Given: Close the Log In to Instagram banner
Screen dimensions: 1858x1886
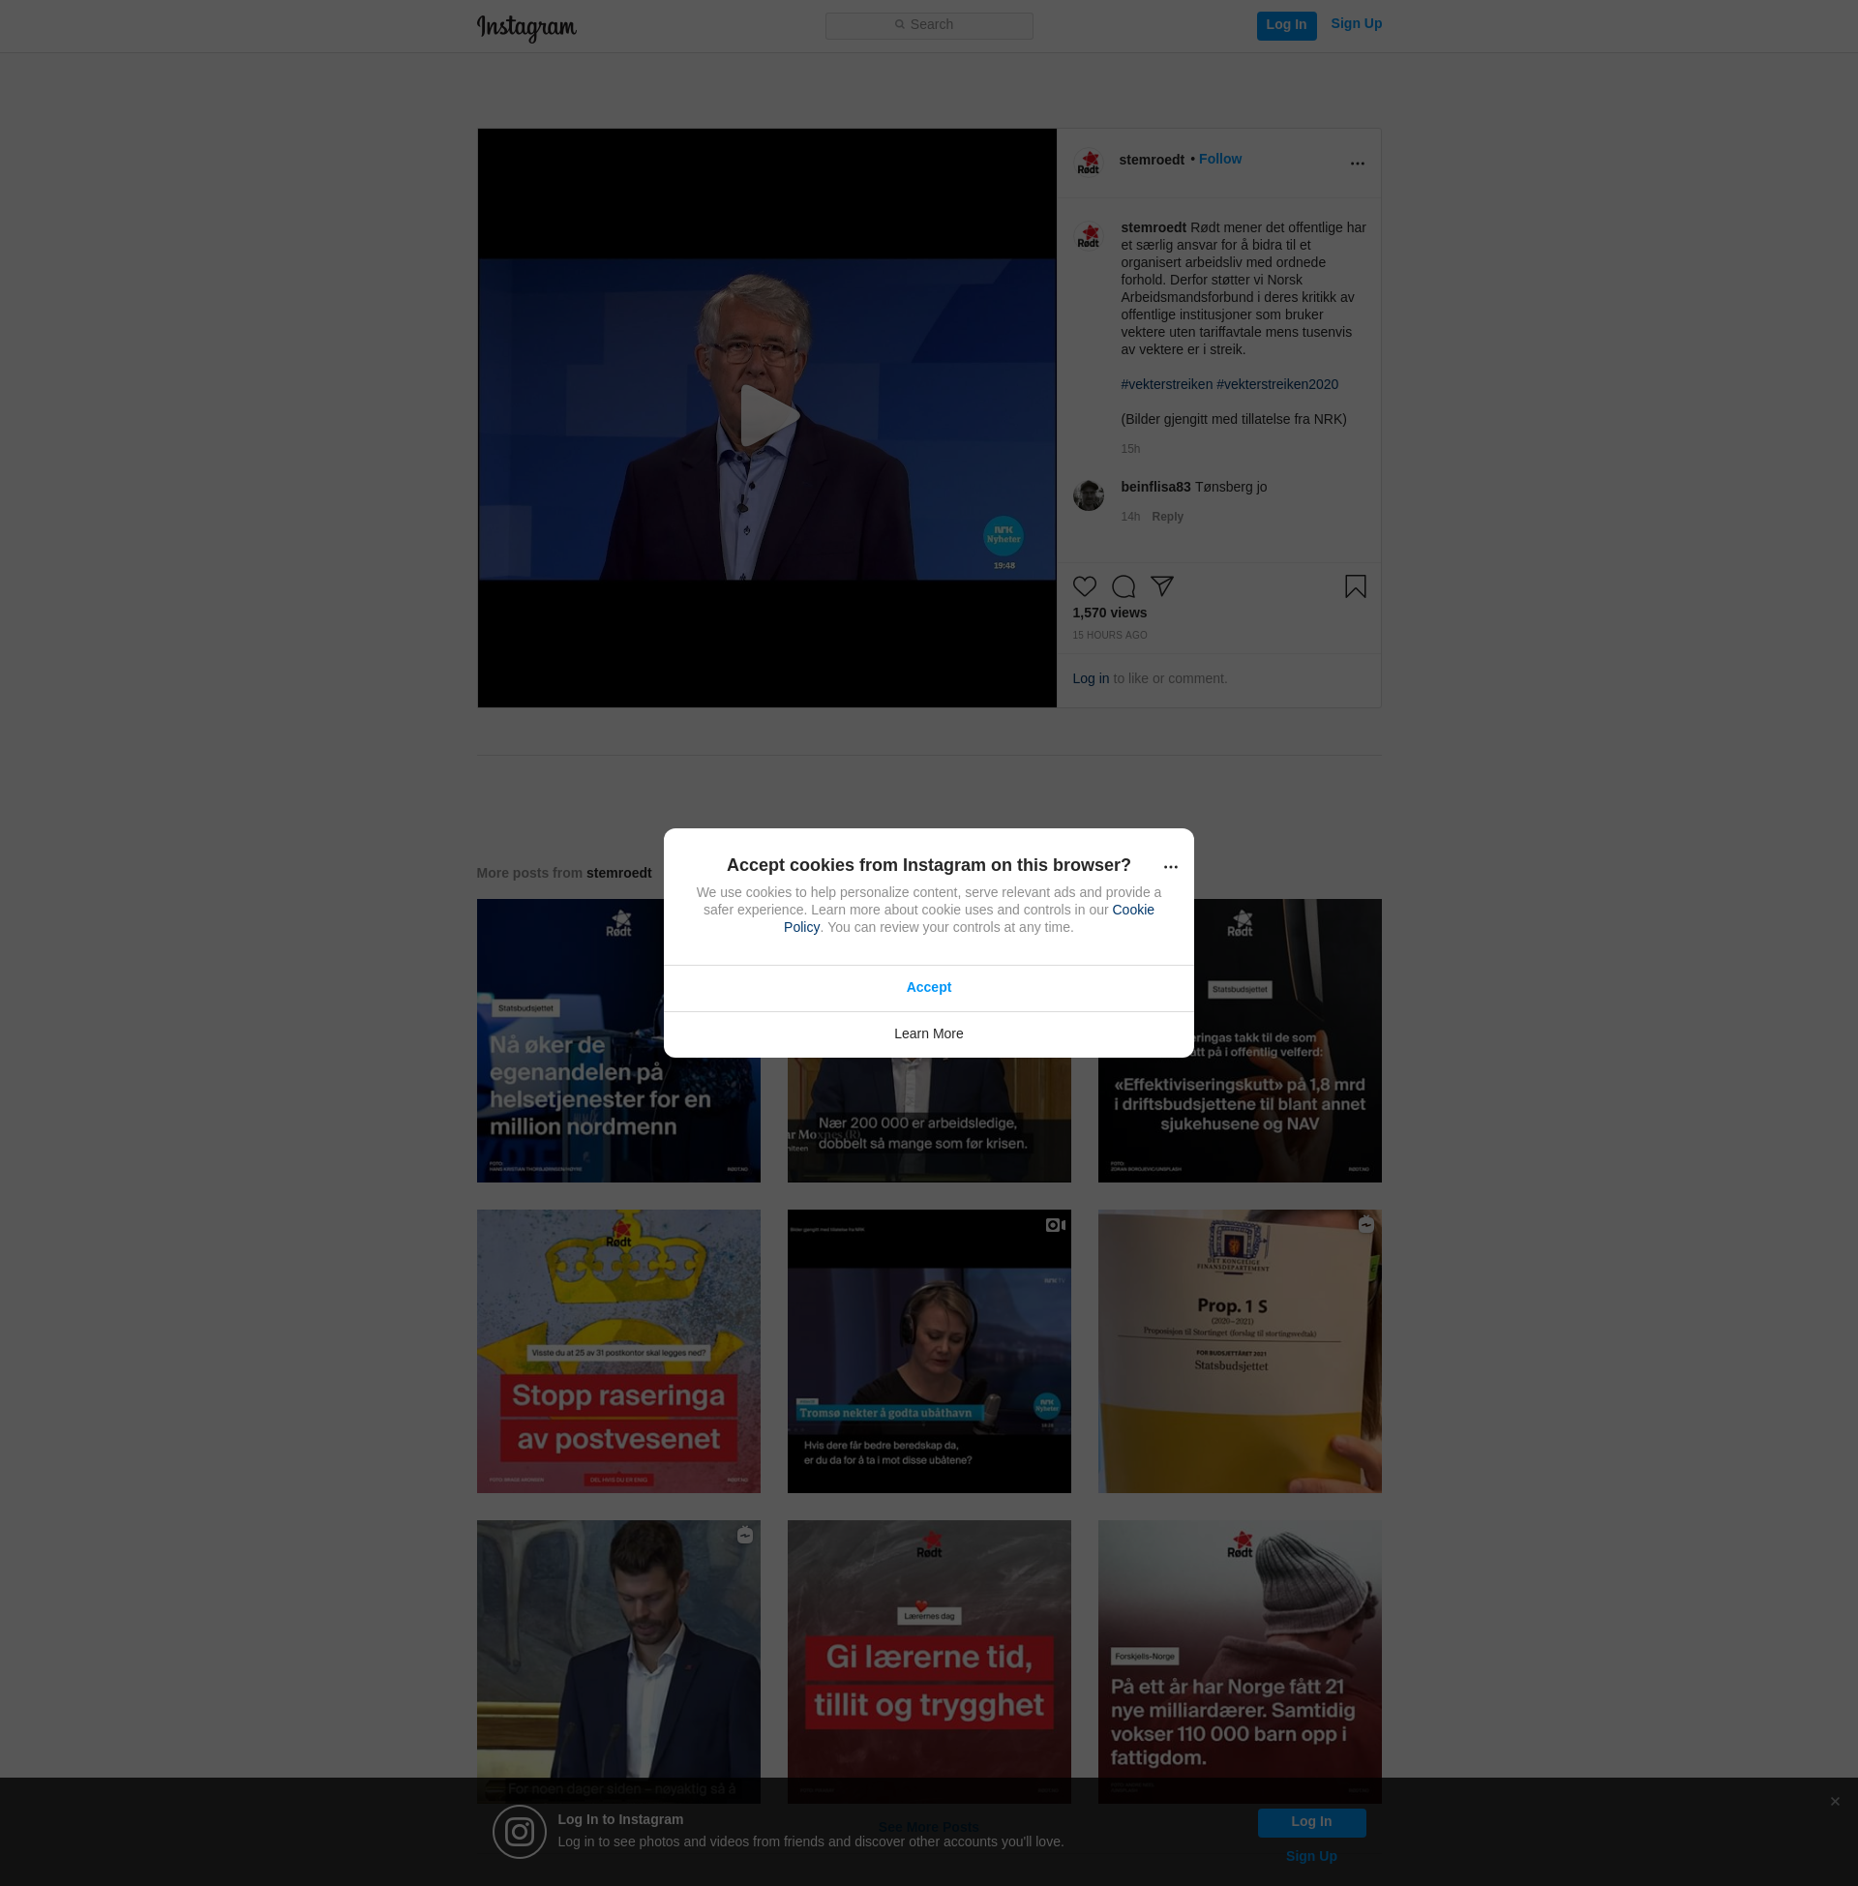Looking at the screenshot, I should [x=1835, y=1802].
